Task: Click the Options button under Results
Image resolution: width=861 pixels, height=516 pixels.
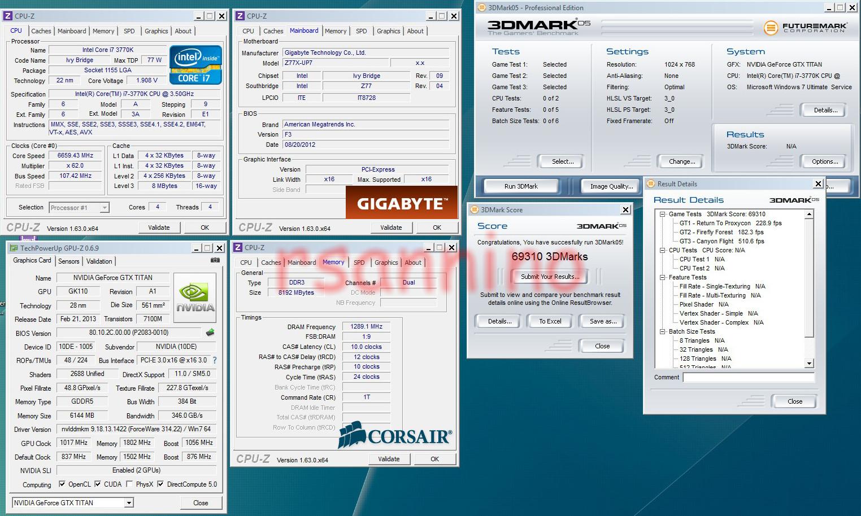Action: 825,161
